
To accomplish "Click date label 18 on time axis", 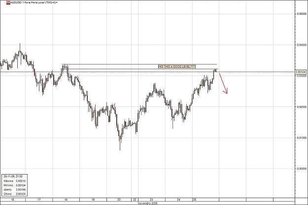I will [66, 200].
